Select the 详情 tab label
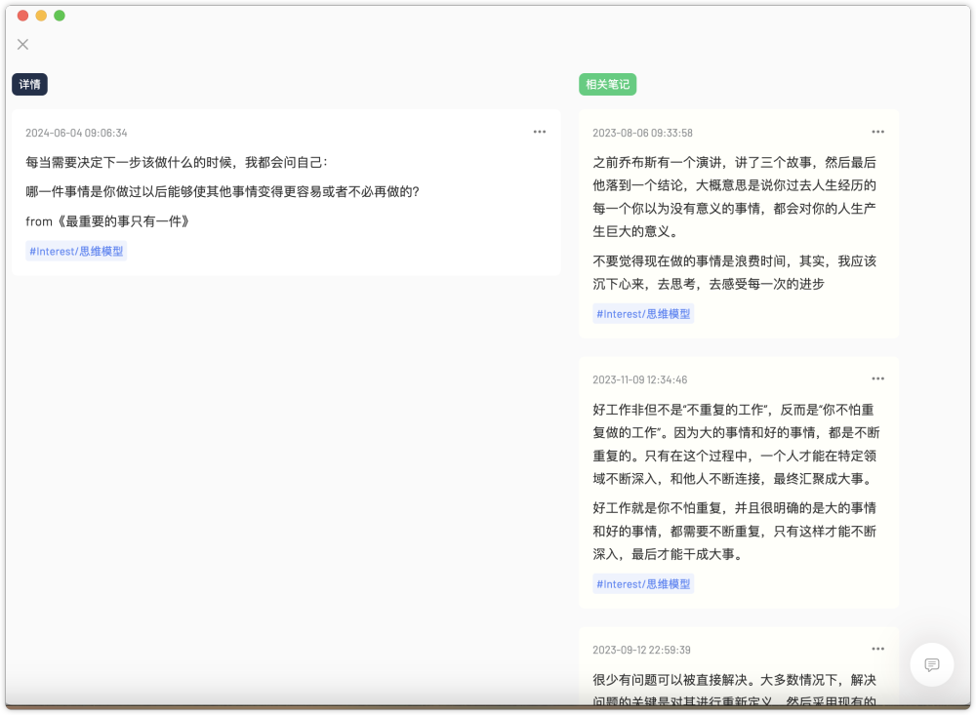Image resolution: width=976 pixels, height=715 pixels. pyautogui.click(x=29, y=84)
